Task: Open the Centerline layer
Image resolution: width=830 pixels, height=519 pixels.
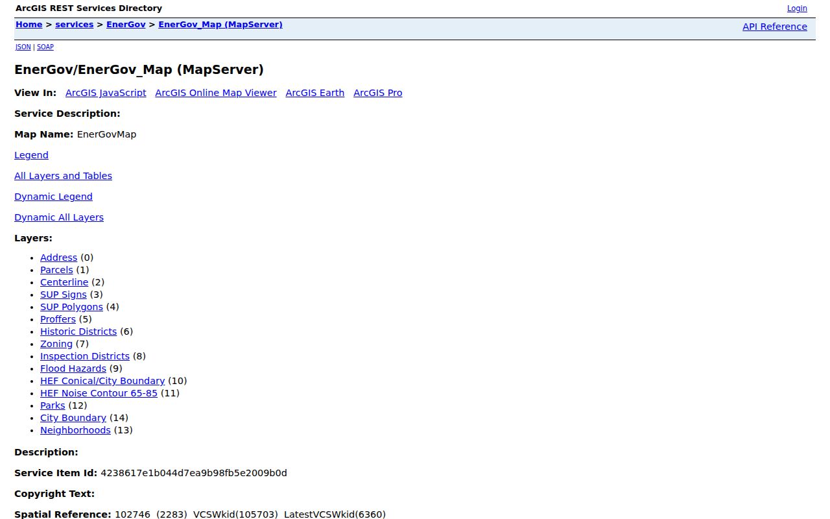Action: point(64,282)
